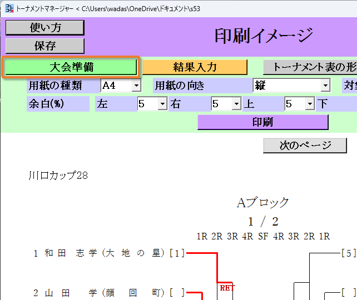Click the 印刷イメージ heading
The height and width of the screenshot is (300, 357).
coord(264,36)
